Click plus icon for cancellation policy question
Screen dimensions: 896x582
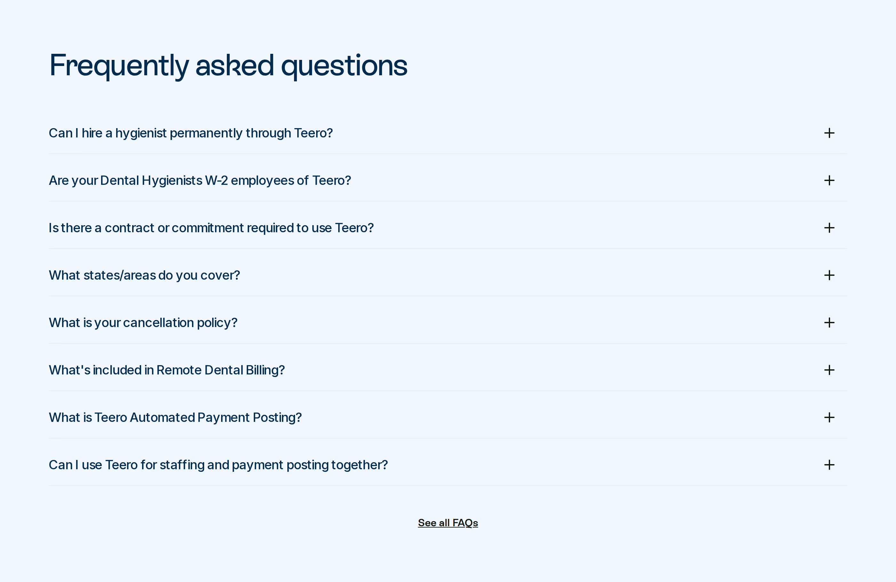[829, 323]
